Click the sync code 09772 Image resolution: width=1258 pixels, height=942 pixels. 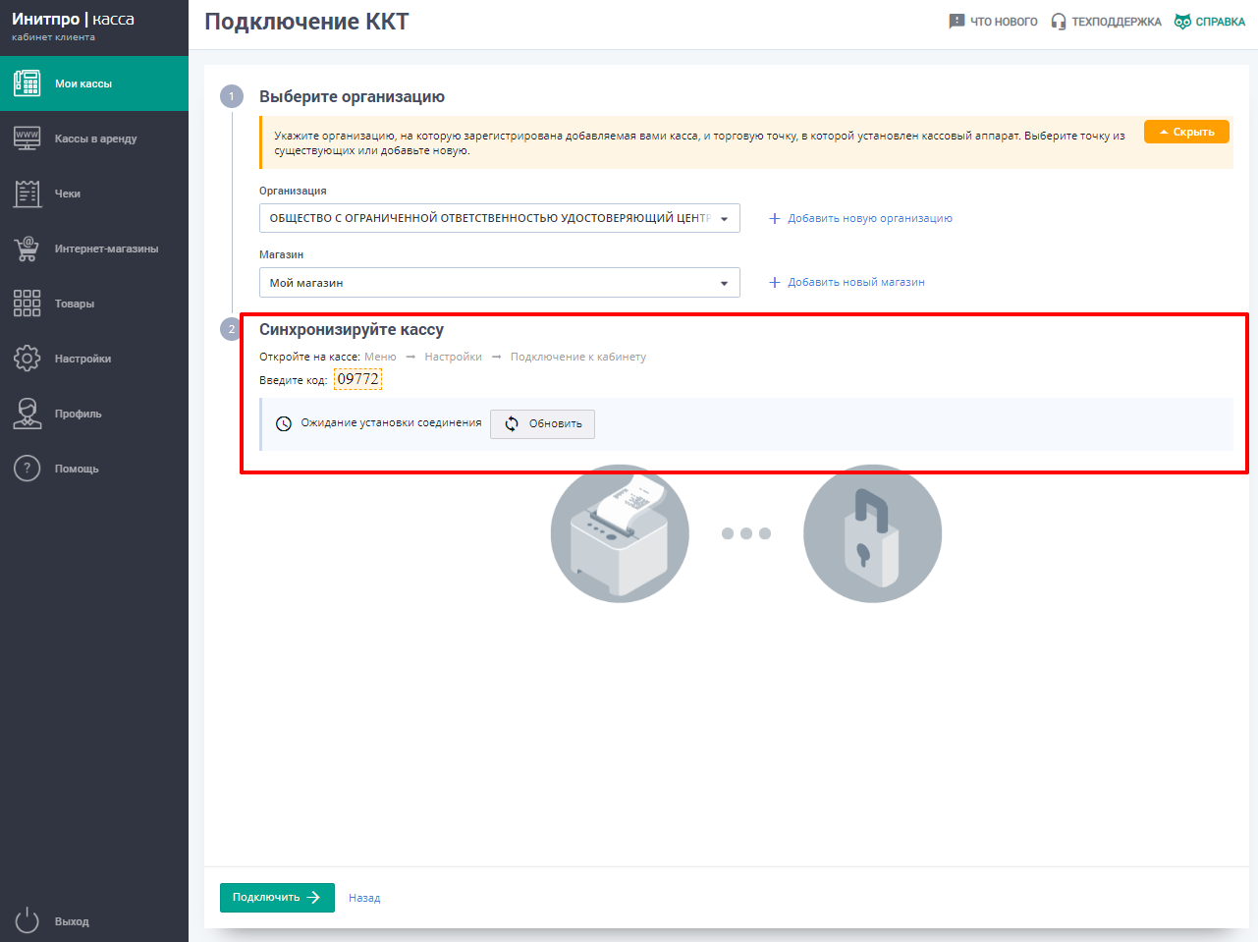point(357,379)
